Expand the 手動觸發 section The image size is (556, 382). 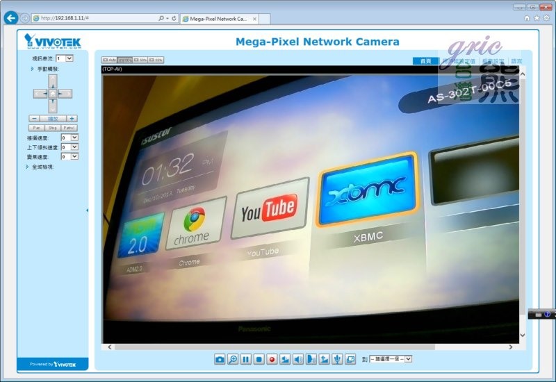coord(45,69)
